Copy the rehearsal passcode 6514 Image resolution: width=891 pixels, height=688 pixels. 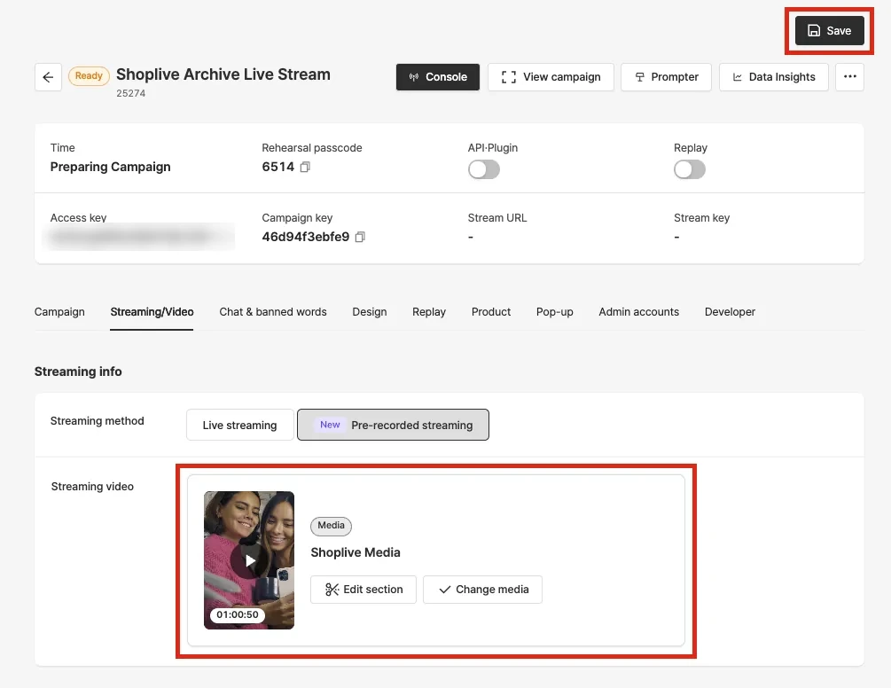[x=305, y=167]
